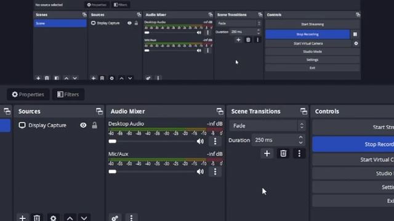Open the Fade transition dropdown
This screenshot has width=394, height=221.
267,126
